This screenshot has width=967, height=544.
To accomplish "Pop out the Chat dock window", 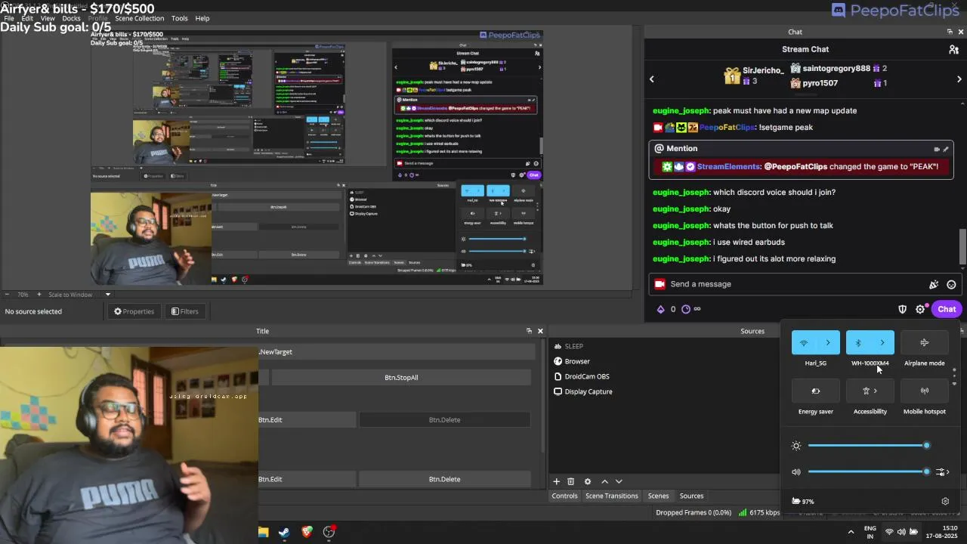I will (950, 32).
